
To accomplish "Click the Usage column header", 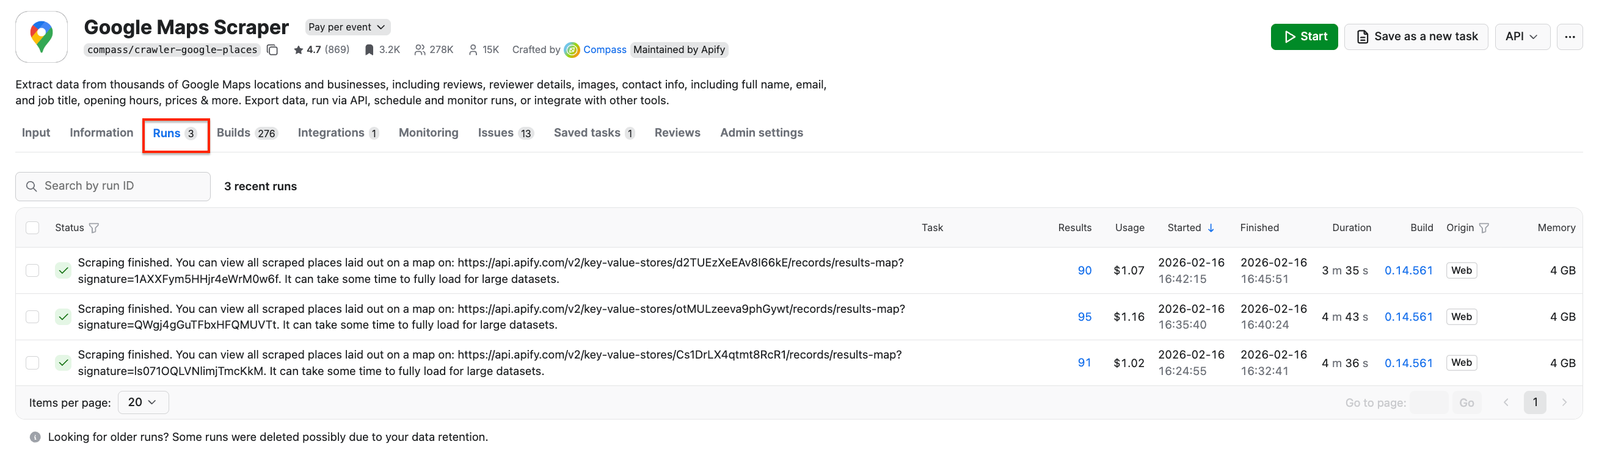I will coord(1129,228).
